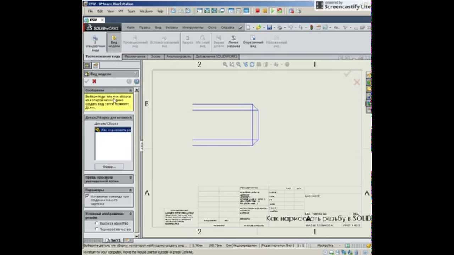The image size is (454, 255).
Task: Open the Окно menu
Action: pyautogui.click(x=212, y=27)
